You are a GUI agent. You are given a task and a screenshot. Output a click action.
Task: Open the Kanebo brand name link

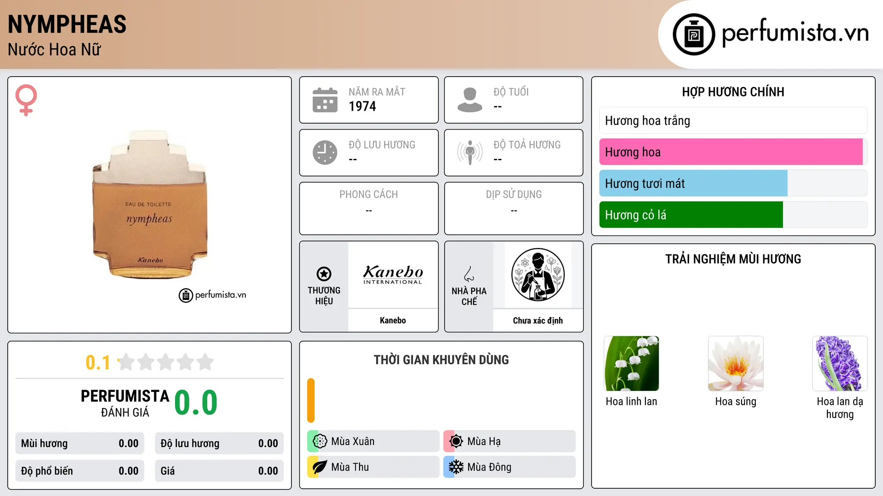[393, 320]
